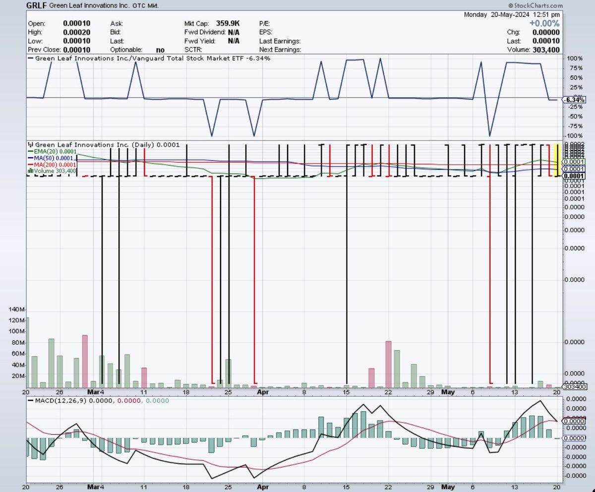Click the Mkt Cap value 359.9K
The image size is (595, 492).
click(228, 23)
